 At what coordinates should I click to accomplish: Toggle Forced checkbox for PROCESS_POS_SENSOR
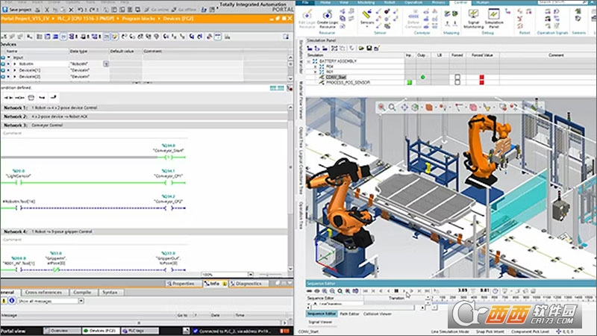click(x=457, y=82)
